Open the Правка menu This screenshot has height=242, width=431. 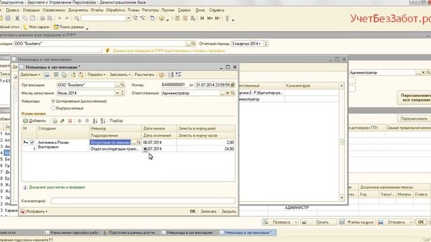click(x=12, y=10)
